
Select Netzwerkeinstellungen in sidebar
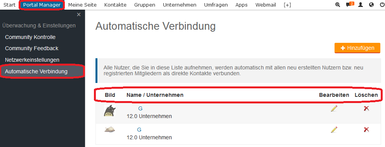click(x=32, y=60)
